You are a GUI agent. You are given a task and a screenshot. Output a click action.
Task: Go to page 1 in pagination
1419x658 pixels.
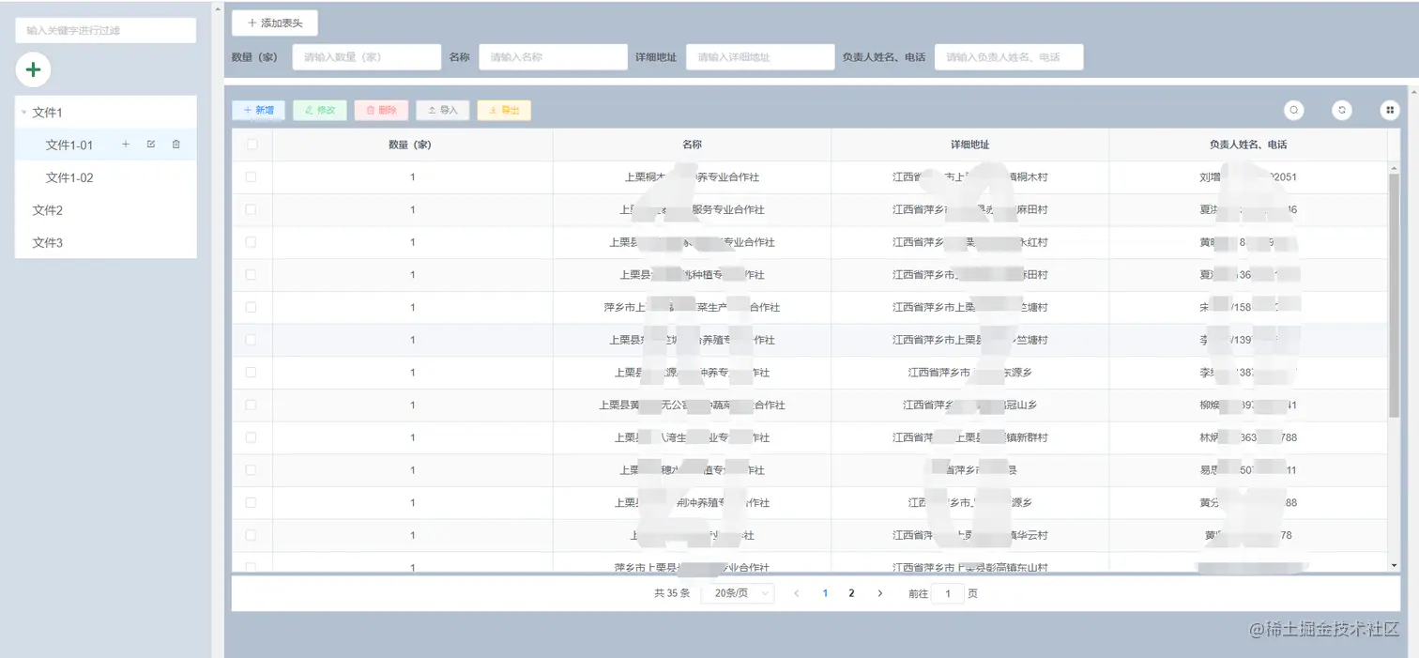click(x=825, y=593)
